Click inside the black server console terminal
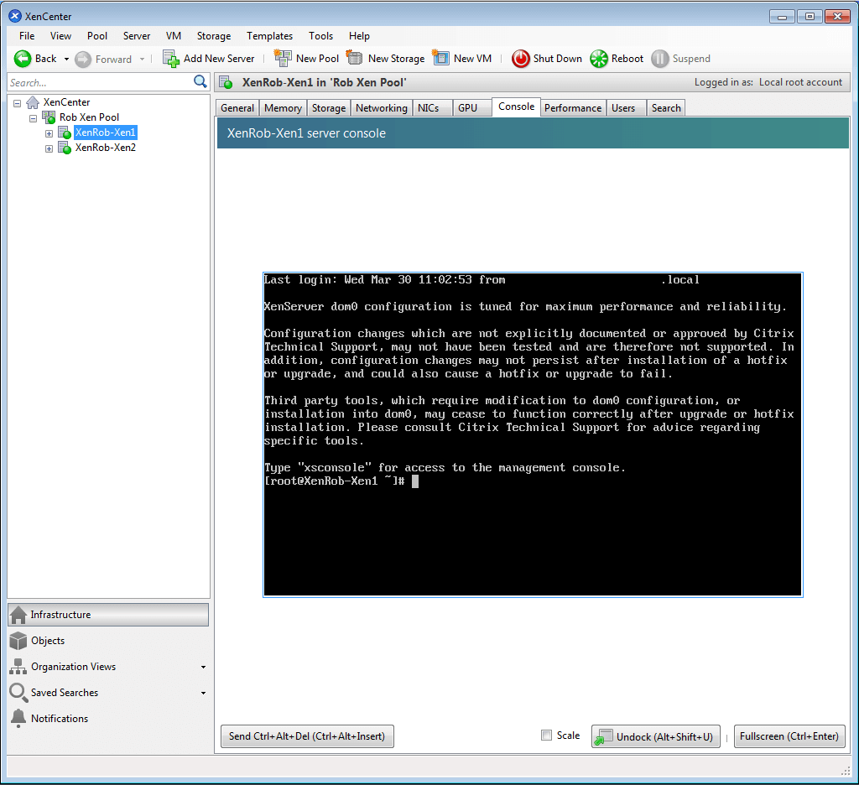 coord(533,434)
